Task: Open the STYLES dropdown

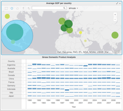Action: click(x=73, y=8)
